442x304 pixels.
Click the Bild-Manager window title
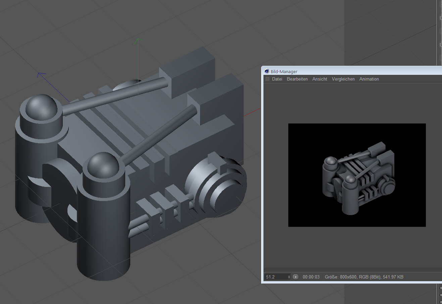pos(284,71)
